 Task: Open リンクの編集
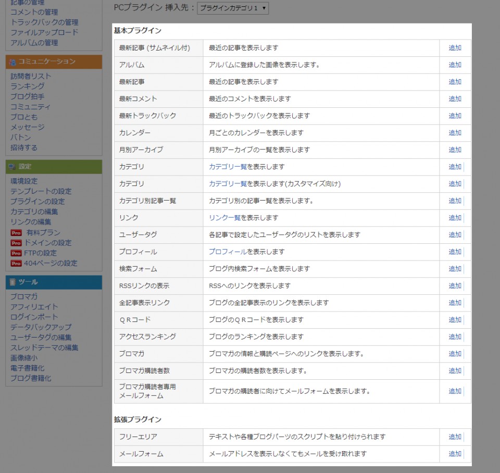(x=31, y=222)
